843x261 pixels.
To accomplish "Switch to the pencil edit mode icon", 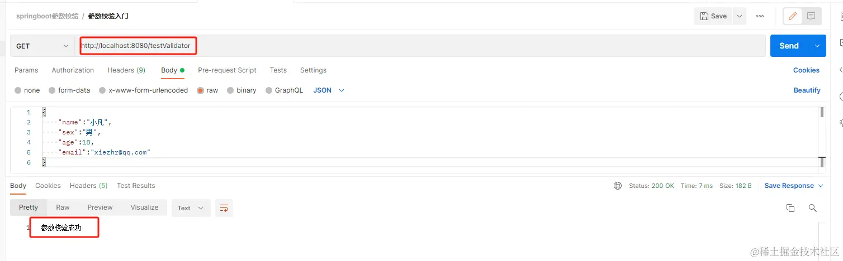I will click(792, 16).
